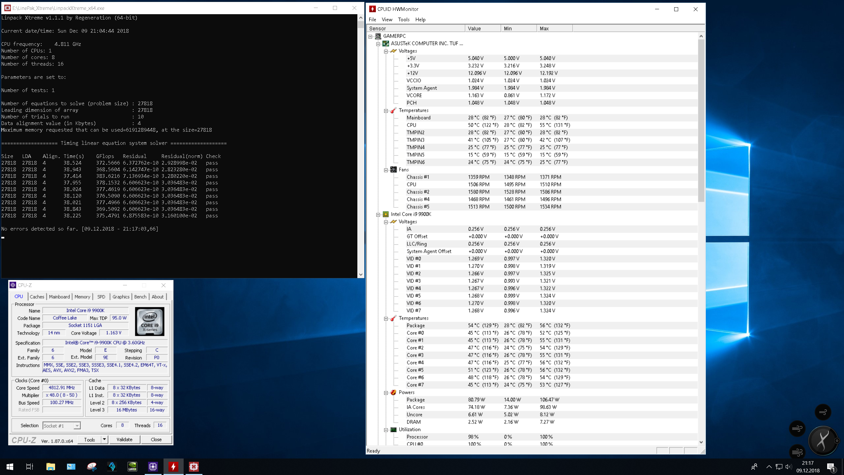Open the Tools menu in HWMonitor
The image size is (844, 475).
click(x=404, y=19)
